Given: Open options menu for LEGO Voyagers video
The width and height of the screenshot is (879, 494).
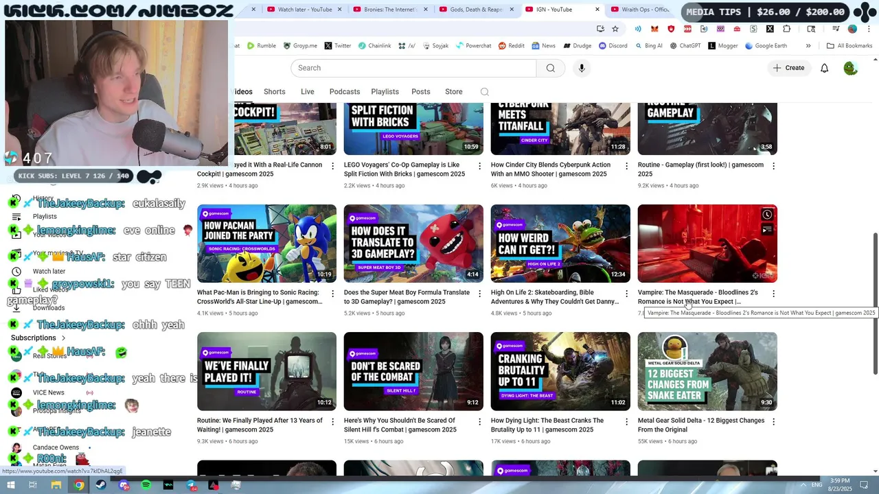Looking at the screenshot, I should pyautogui.click(x=479, y=166).
